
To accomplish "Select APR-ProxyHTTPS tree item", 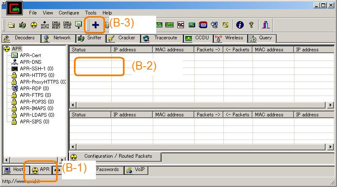I will click(43, 82).
